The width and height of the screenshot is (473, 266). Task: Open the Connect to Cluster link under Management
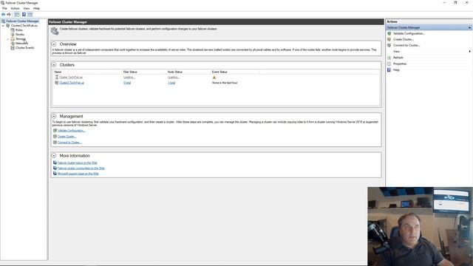coord(69,143)
